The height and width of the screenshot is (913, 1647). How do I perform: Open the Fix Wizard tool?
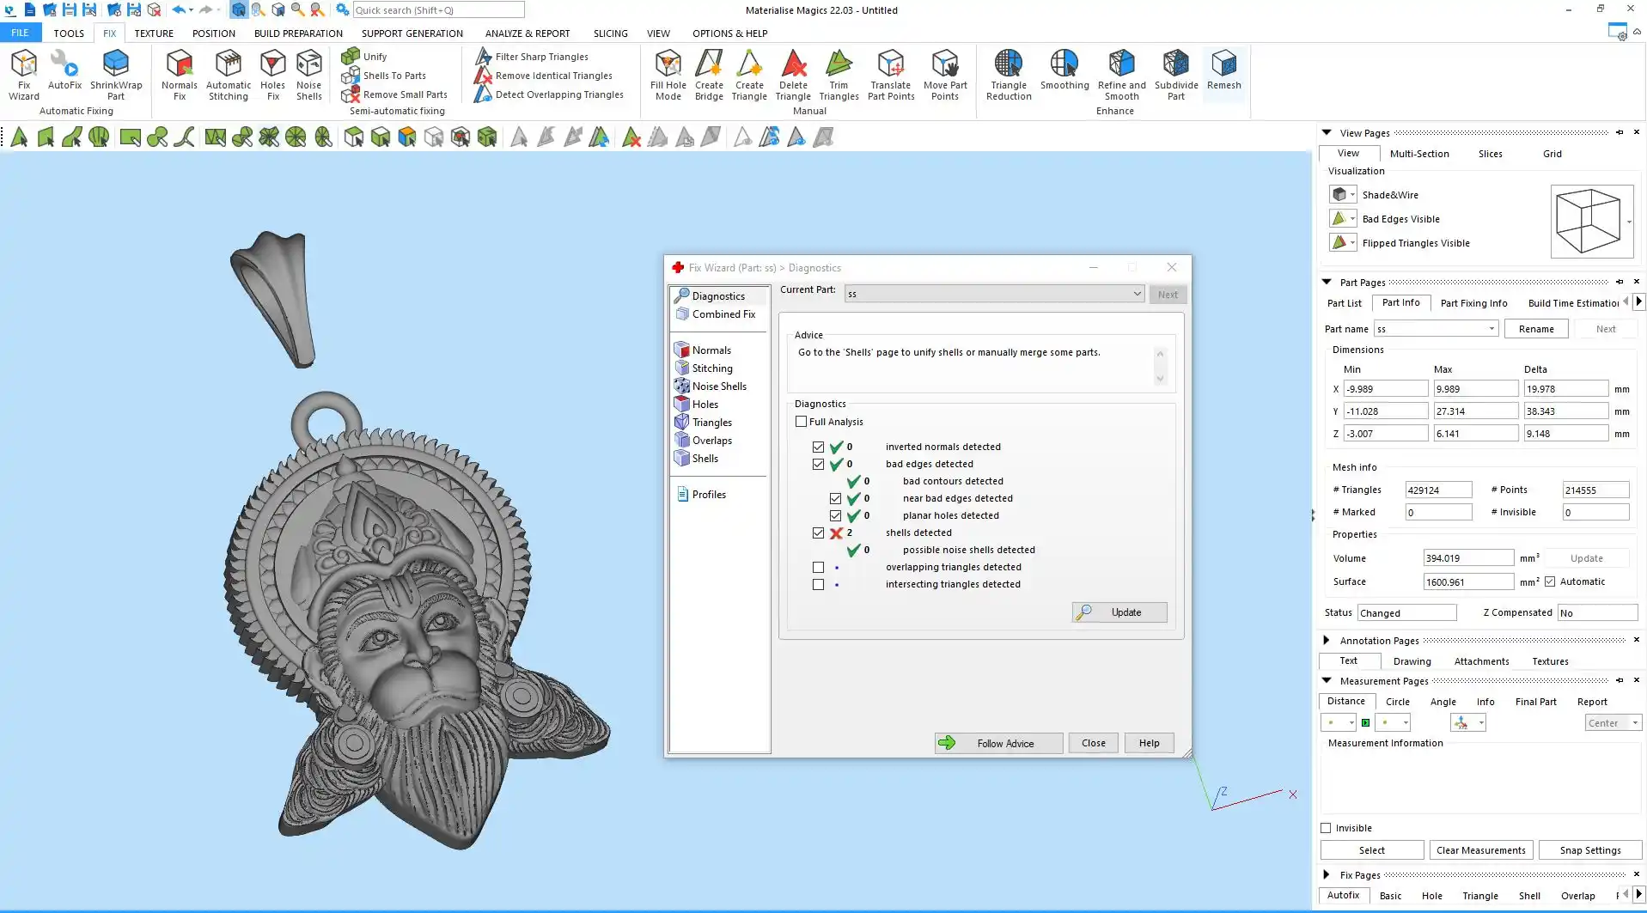pyautogui.click(x=24, y=74)
